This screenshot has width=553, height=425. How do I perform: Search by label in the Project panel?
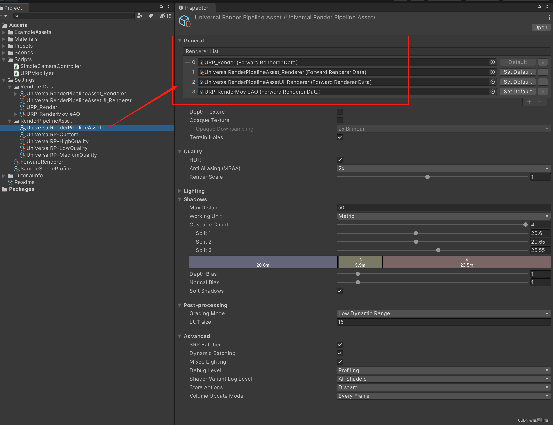pyautogui.click(x=151, y=16)
